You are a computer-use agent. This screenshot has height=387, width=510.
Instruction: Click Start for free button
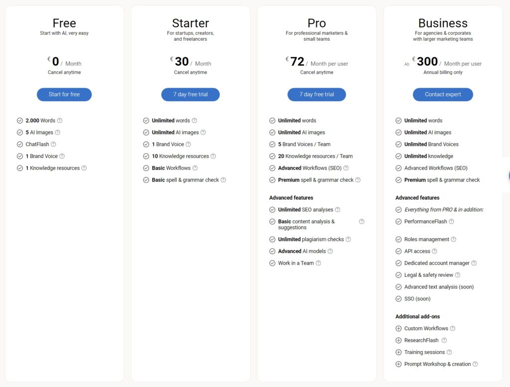point(64,94)
